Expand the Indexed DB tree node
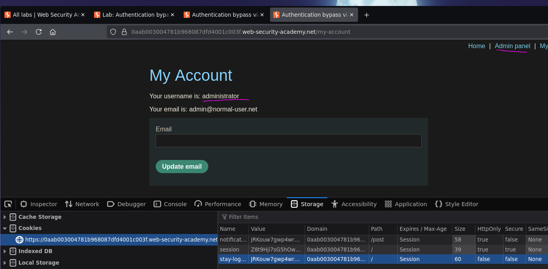This screenshot has height=269, width=548. click(5, 251)
